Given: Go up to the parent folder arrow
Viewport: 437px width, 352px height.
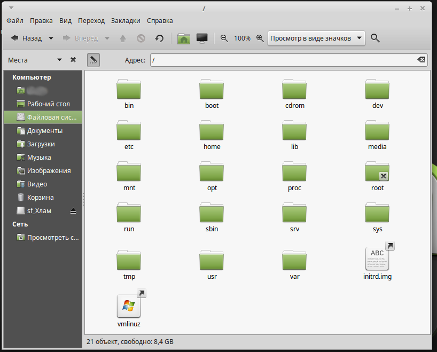Looking at the screenshot, I should [x=123, y=38].
